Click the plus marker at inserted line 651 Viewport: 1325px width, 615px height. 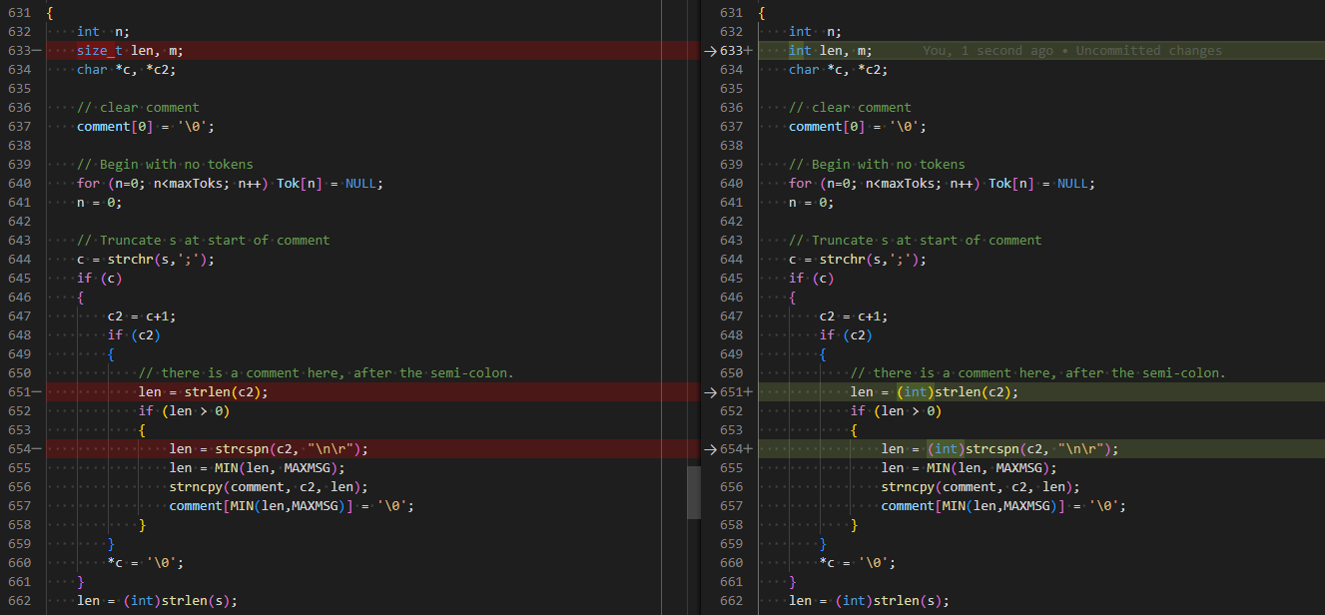coord(748,392)
